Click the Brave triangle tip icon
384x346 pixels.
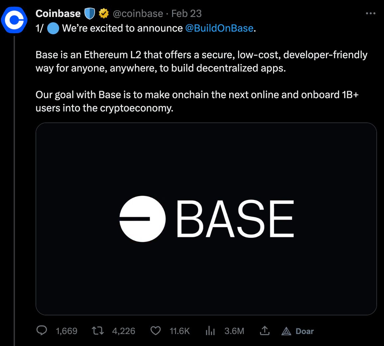286,331
